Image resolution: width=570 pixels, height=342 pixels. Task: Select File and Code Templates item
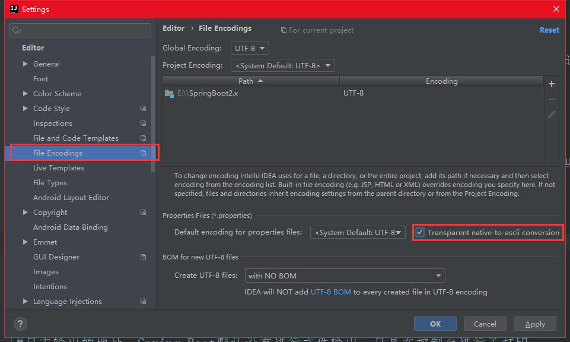tap(75, 138)
